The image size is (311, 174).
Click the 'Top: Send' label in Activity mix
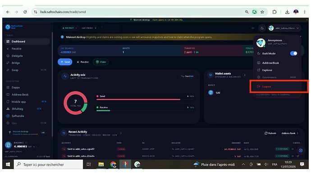187,76
